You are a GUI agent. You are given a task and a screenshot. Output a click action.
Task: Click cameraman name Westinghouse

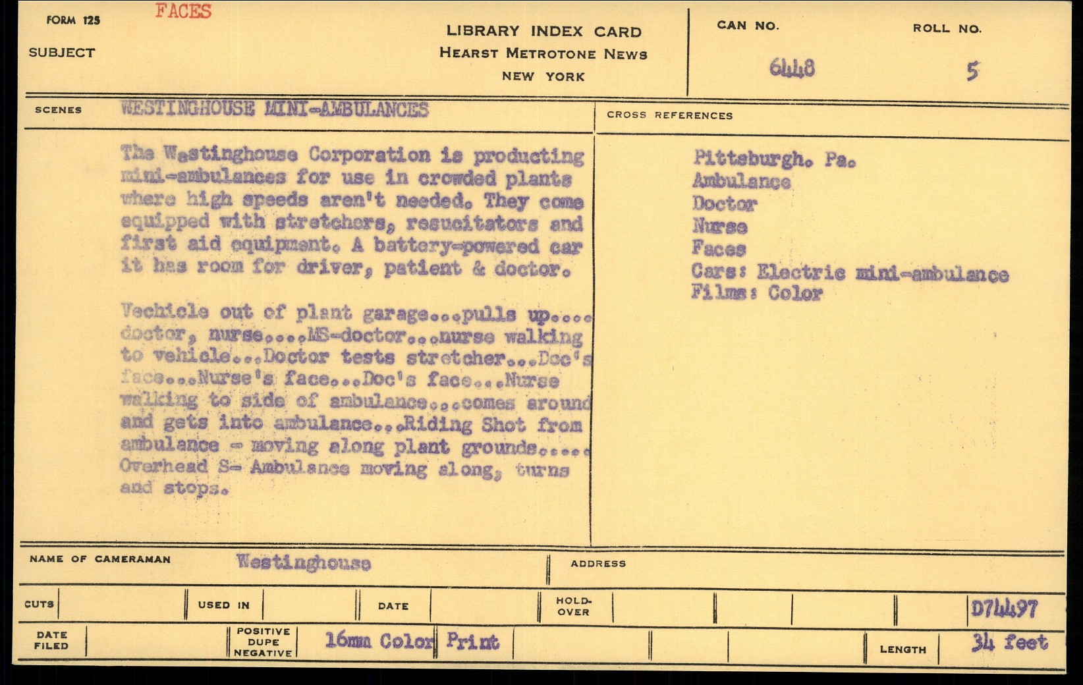(x=303, y=562)
